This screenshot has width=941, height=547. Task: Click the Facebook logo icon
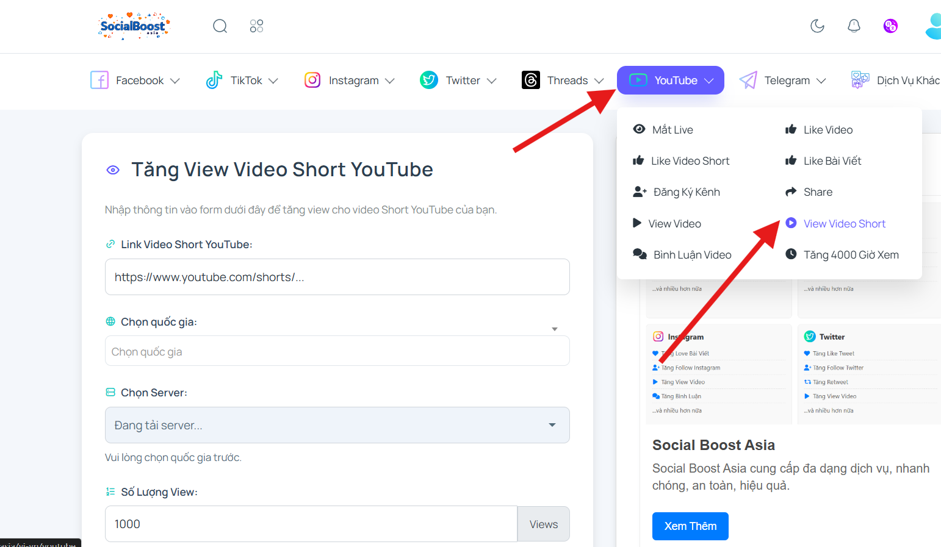point(99,80)
